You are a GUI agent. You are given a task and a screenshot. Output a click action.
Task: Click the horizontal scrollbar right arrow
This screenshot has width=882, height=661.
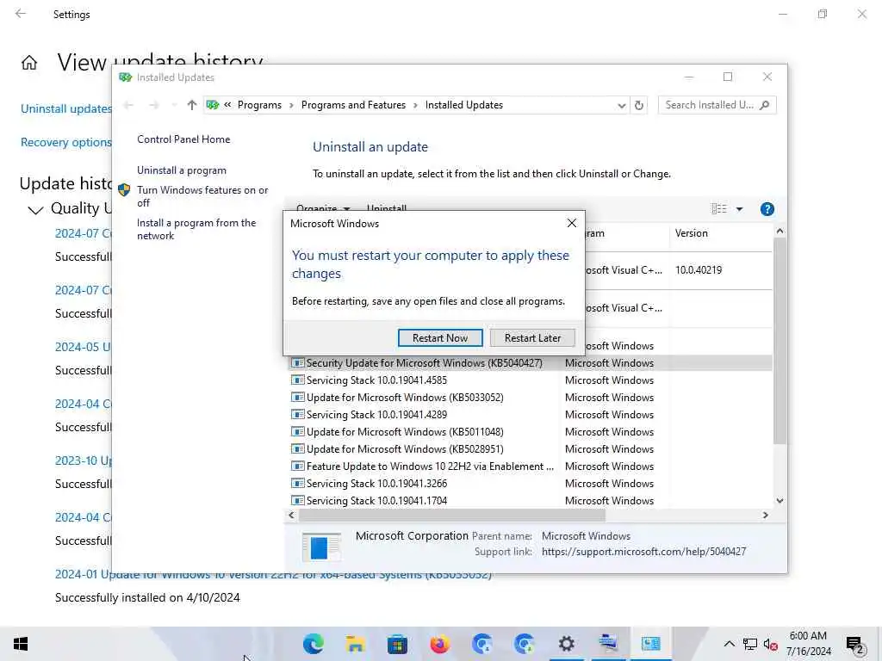click(x=766, y=515)
